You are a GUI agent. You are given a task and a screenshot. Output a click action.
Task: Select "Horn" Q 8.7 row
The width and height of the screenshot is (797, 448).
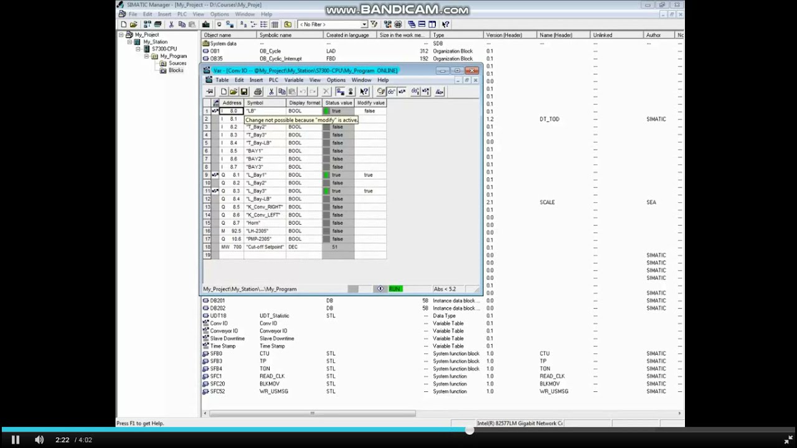294,223
